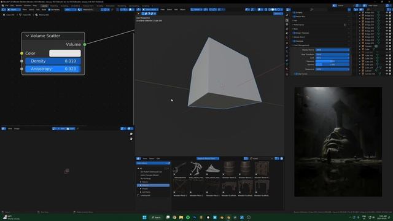Toggle the Motion Blur checkbox

tap(295, 17)
